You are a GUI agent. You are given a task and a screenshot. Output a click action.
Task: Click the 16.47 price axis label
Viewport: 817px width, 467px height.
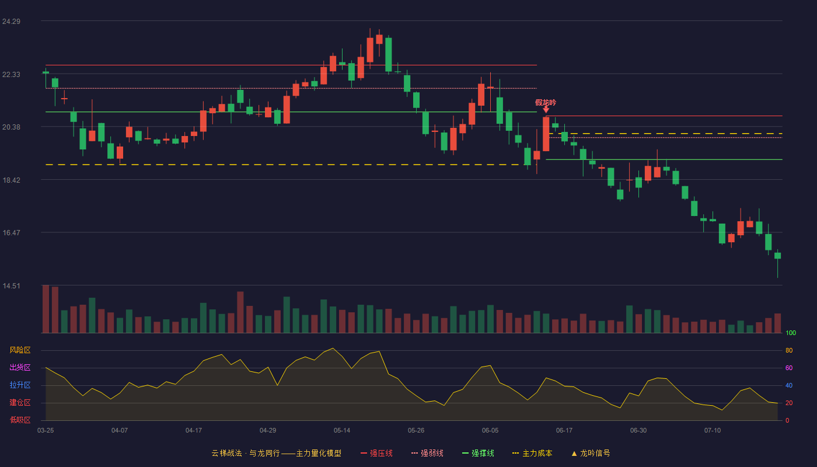(11, 232)
